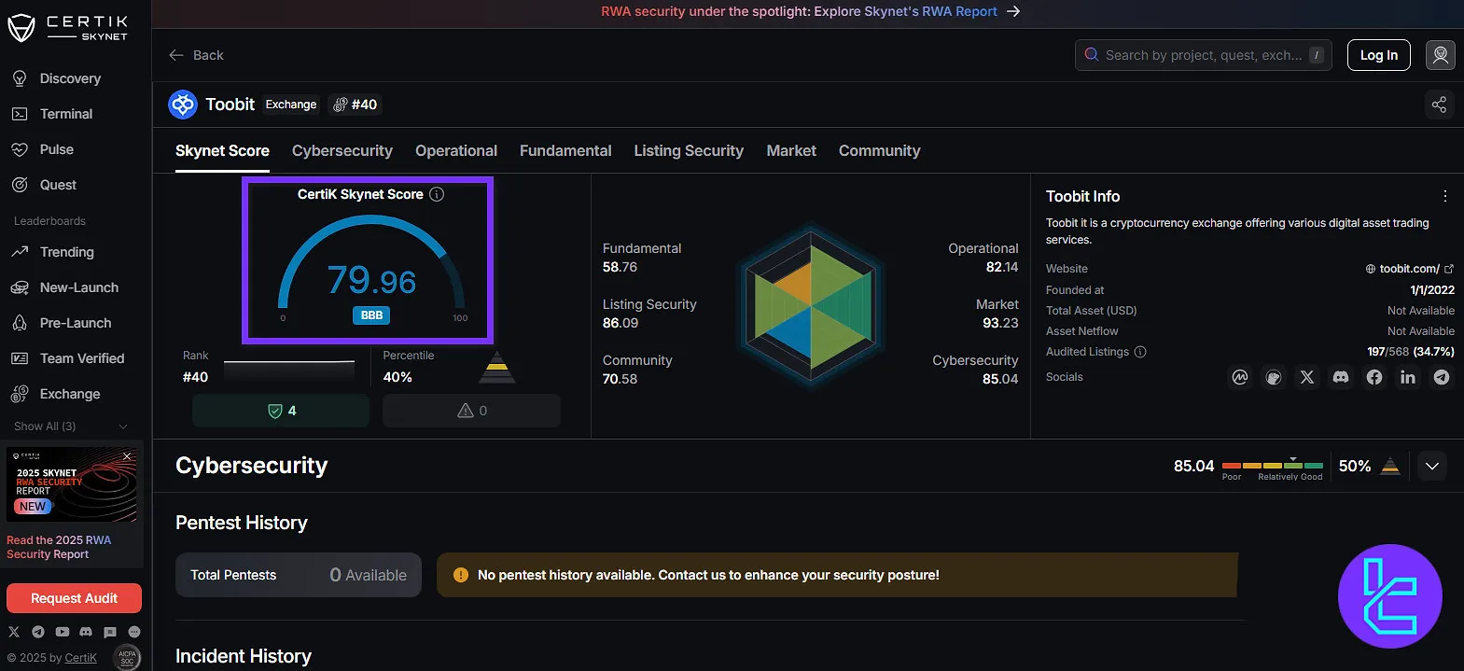This screenshot has width=1464, height=671.
Task: Open Toobit's Telegram social link
Action: point(1442,377)
